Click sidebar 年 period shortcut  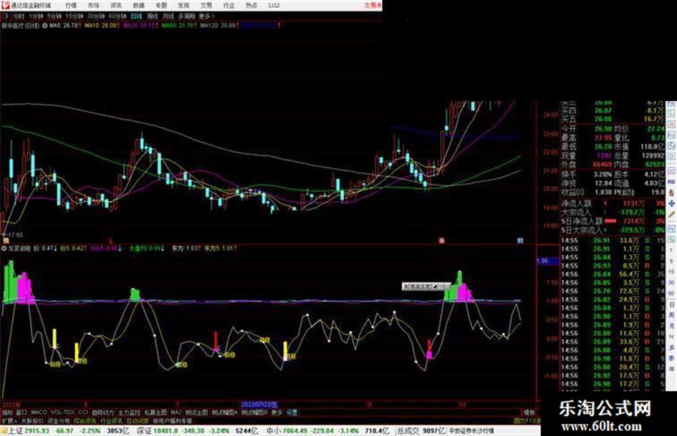pos(671,369)
